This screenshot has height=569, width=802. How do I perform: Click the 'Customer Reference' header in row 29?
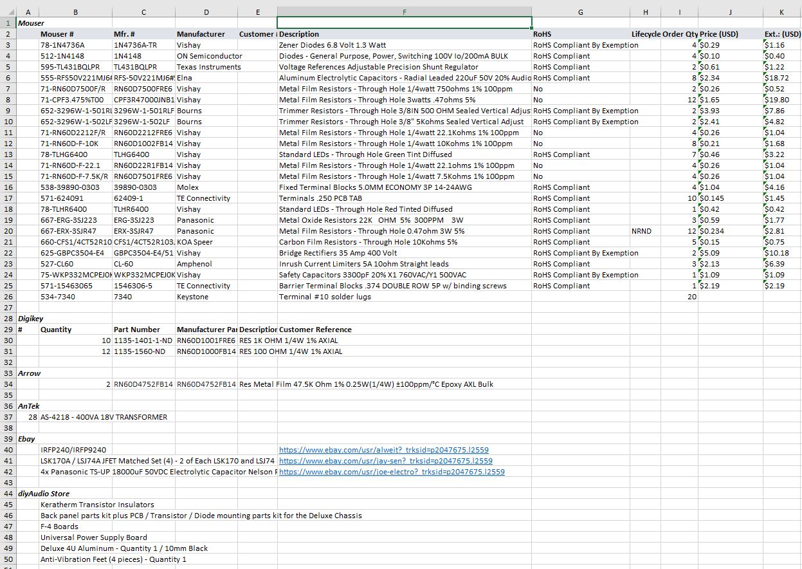click(x=405, y=330)
